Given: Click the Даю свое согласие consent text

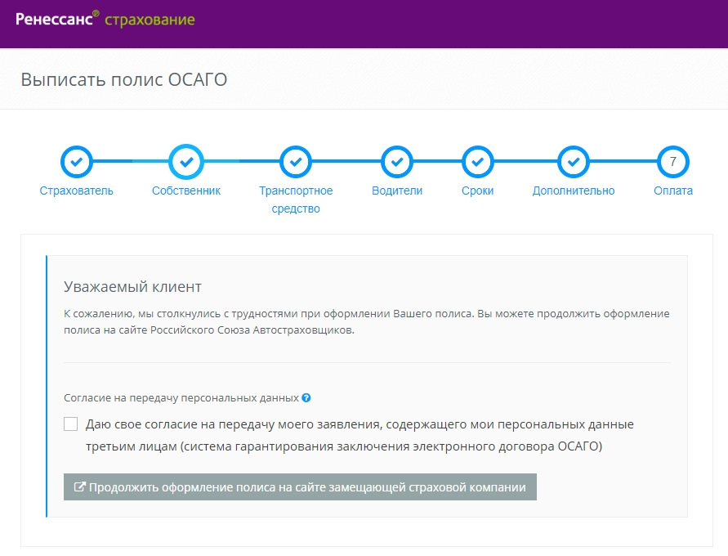Looking at the screenshot, I should point(360,435).
